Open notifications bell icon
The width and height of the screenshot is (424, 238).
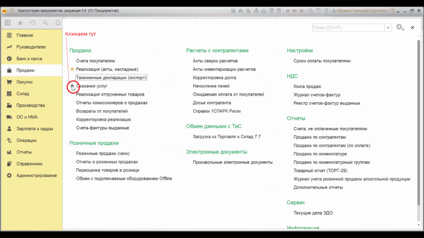(x=58, y=23)
